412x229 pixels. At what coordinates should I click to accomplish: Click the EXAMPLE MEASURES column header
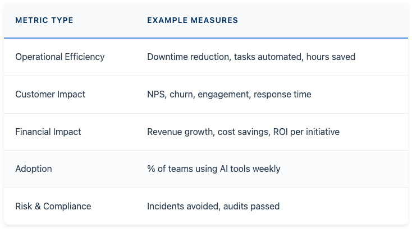(193, 20)
